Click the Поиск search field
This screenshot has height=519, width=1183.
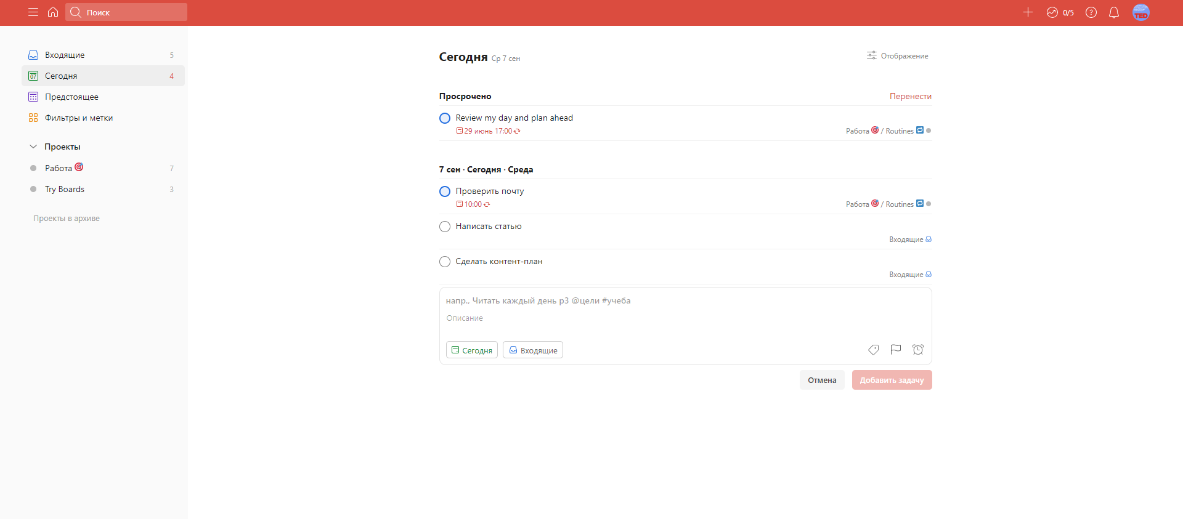(x=126, y=12)
